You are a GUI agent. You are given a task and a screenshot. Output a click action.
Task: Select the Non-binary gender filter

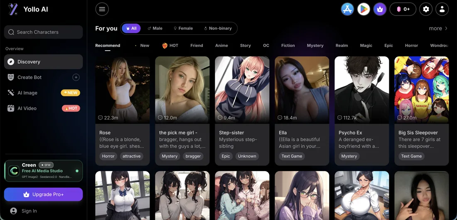[218, 28]
